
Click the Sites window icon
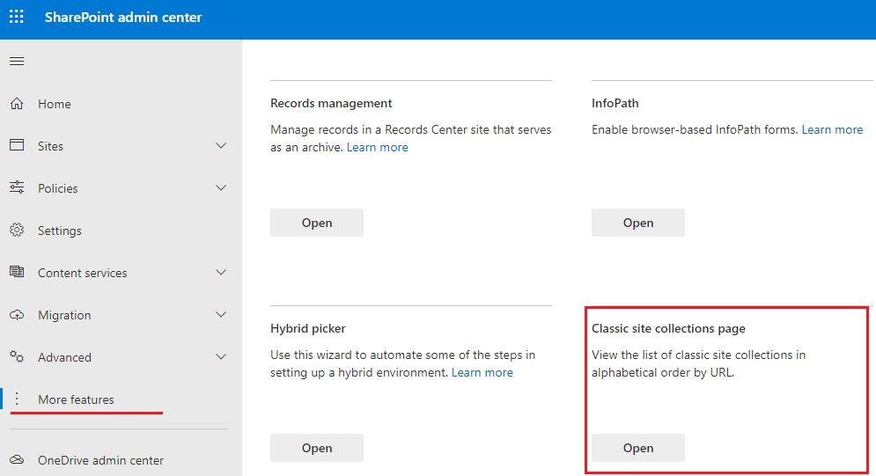[x=17, y=145]
